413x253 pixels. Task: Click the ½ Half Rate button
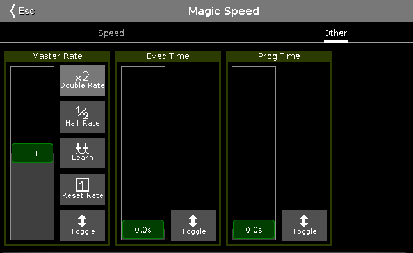(83, 117)
